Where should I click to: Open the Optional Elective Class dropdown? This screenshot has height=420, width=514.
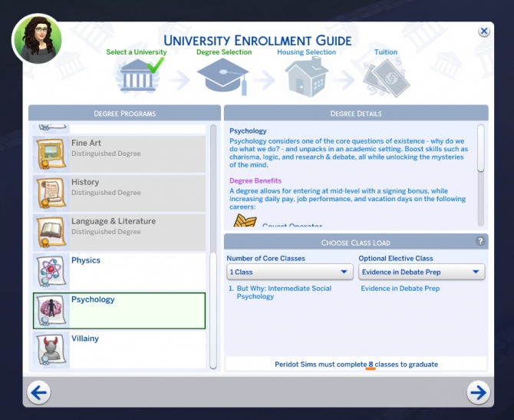point(421,273)
